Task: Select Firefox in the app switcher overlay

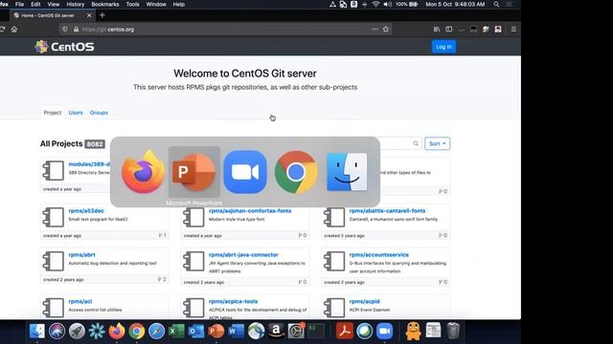Action: 143,172
